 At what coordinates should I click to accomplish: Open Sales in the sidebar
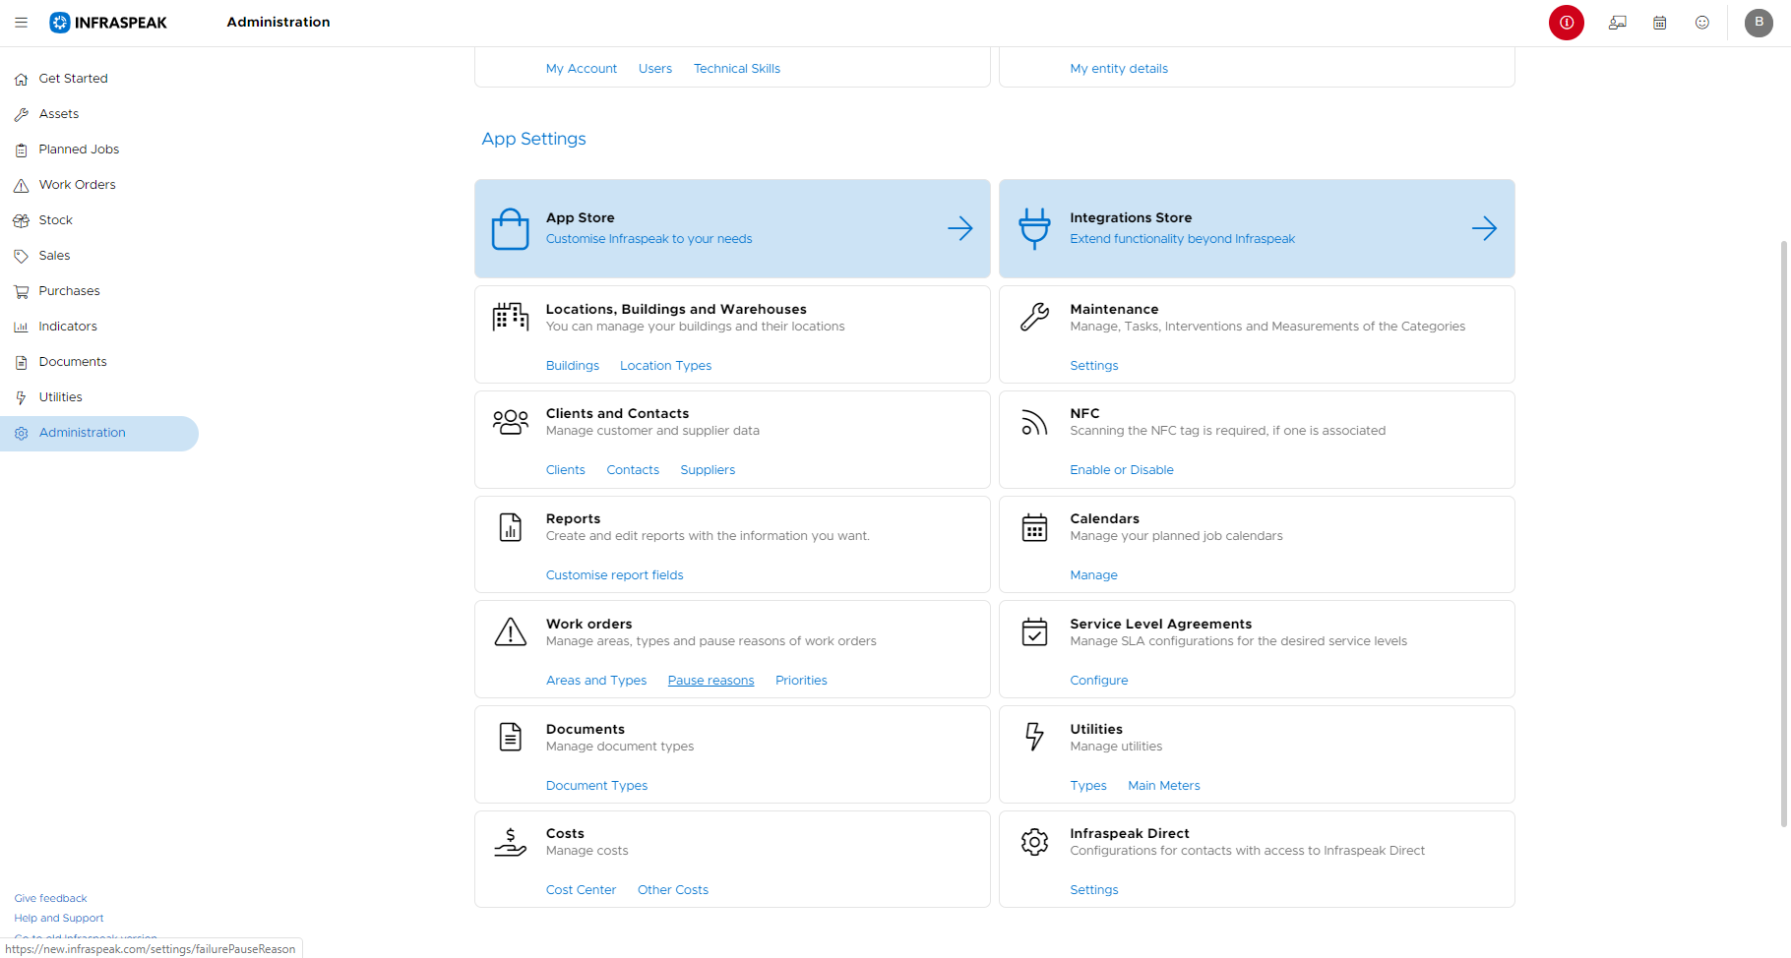(99, 256)
